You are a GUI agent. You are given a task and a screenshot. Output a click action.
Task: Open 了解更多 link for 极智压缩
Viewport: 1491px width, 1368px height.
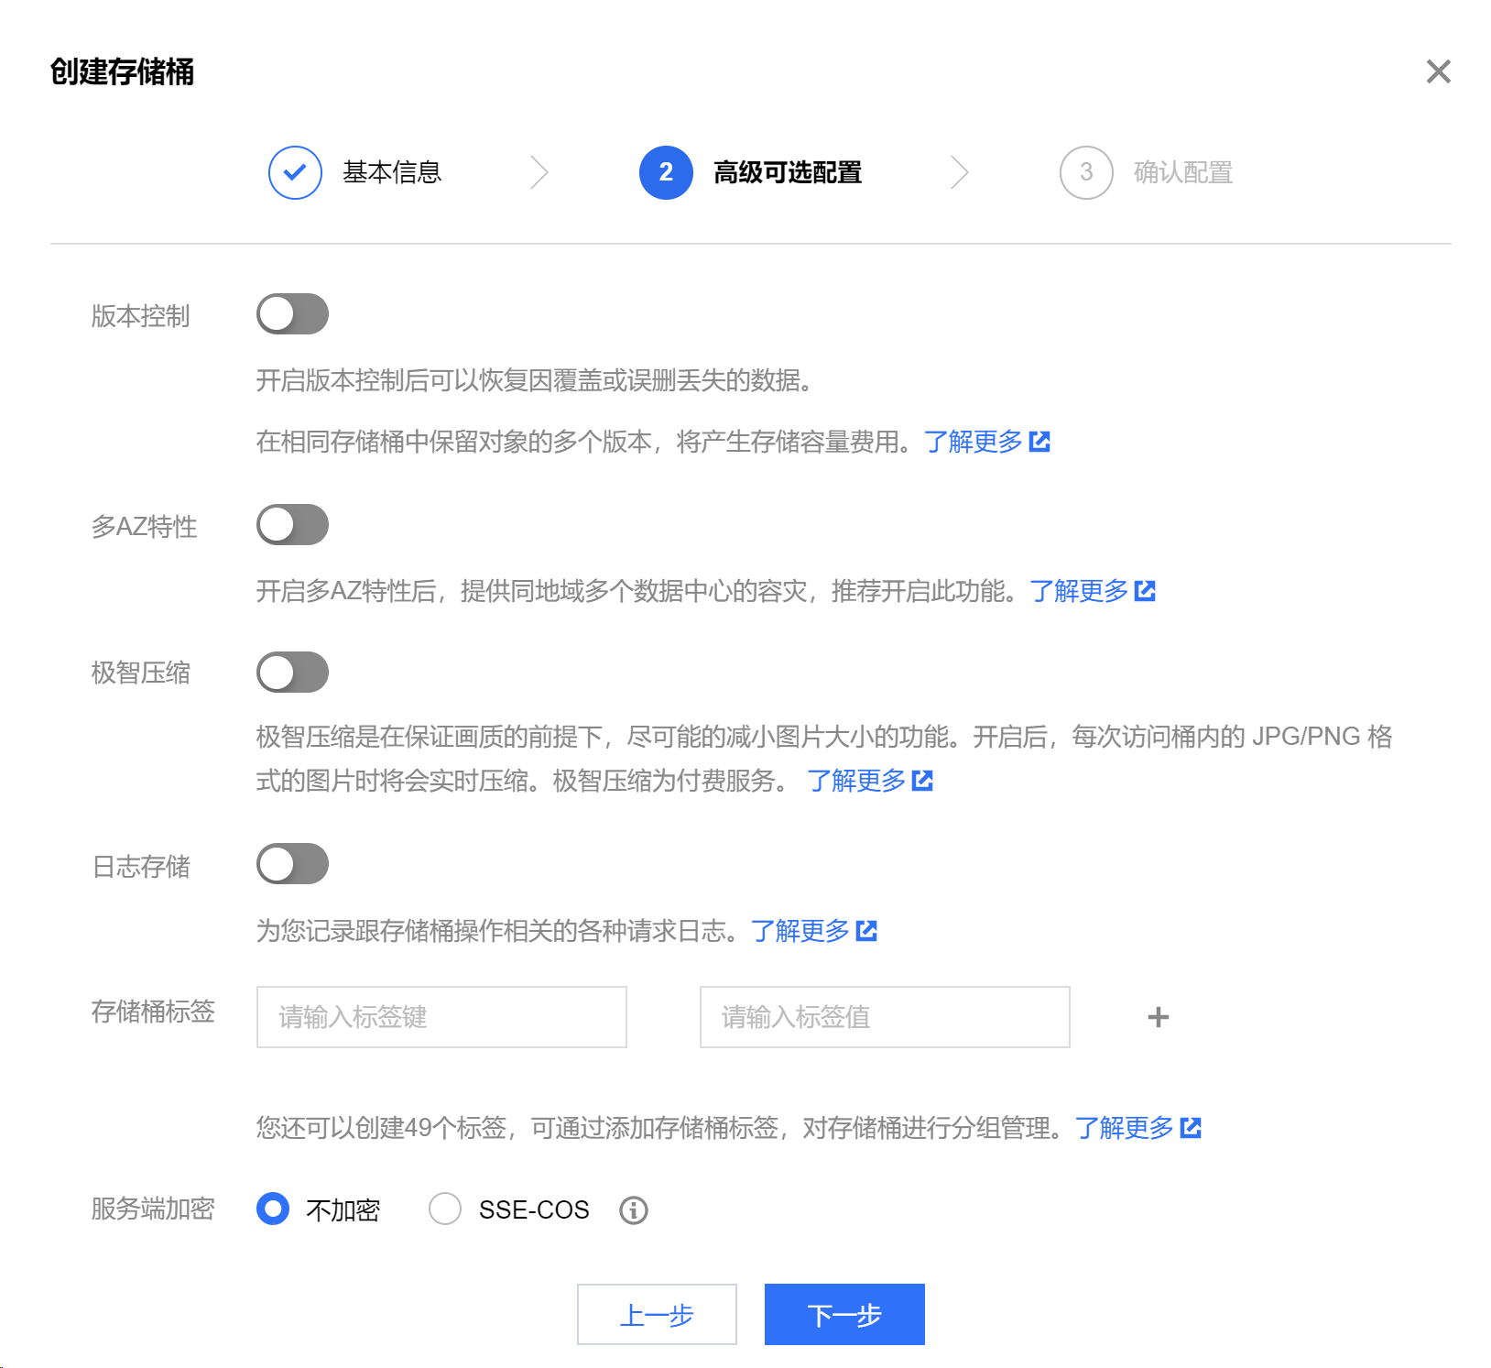(869, 781)
